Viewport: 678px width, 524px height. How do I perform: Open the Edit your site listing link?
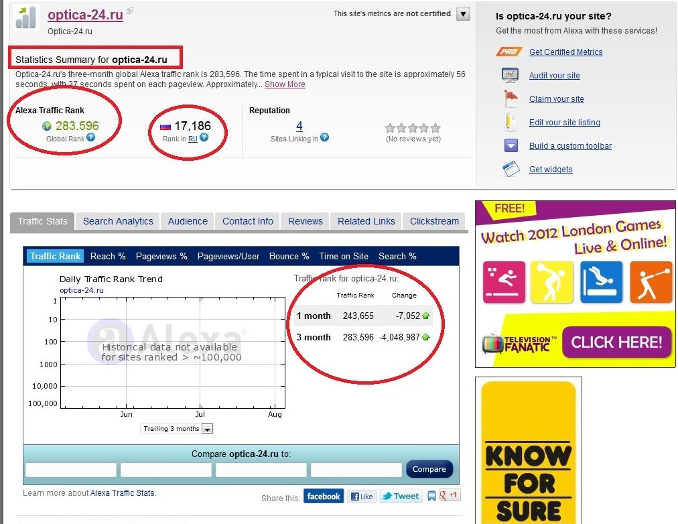(565, 123)
